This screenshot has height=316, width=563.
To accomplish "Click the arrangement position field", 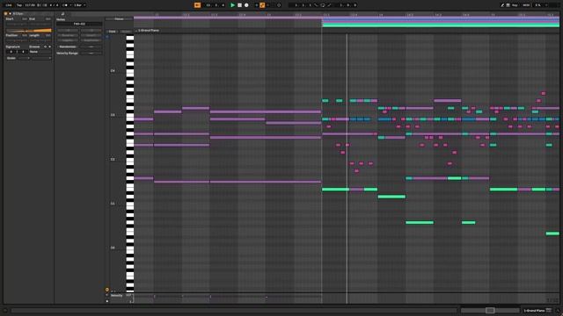I will [x=215, y=5].
